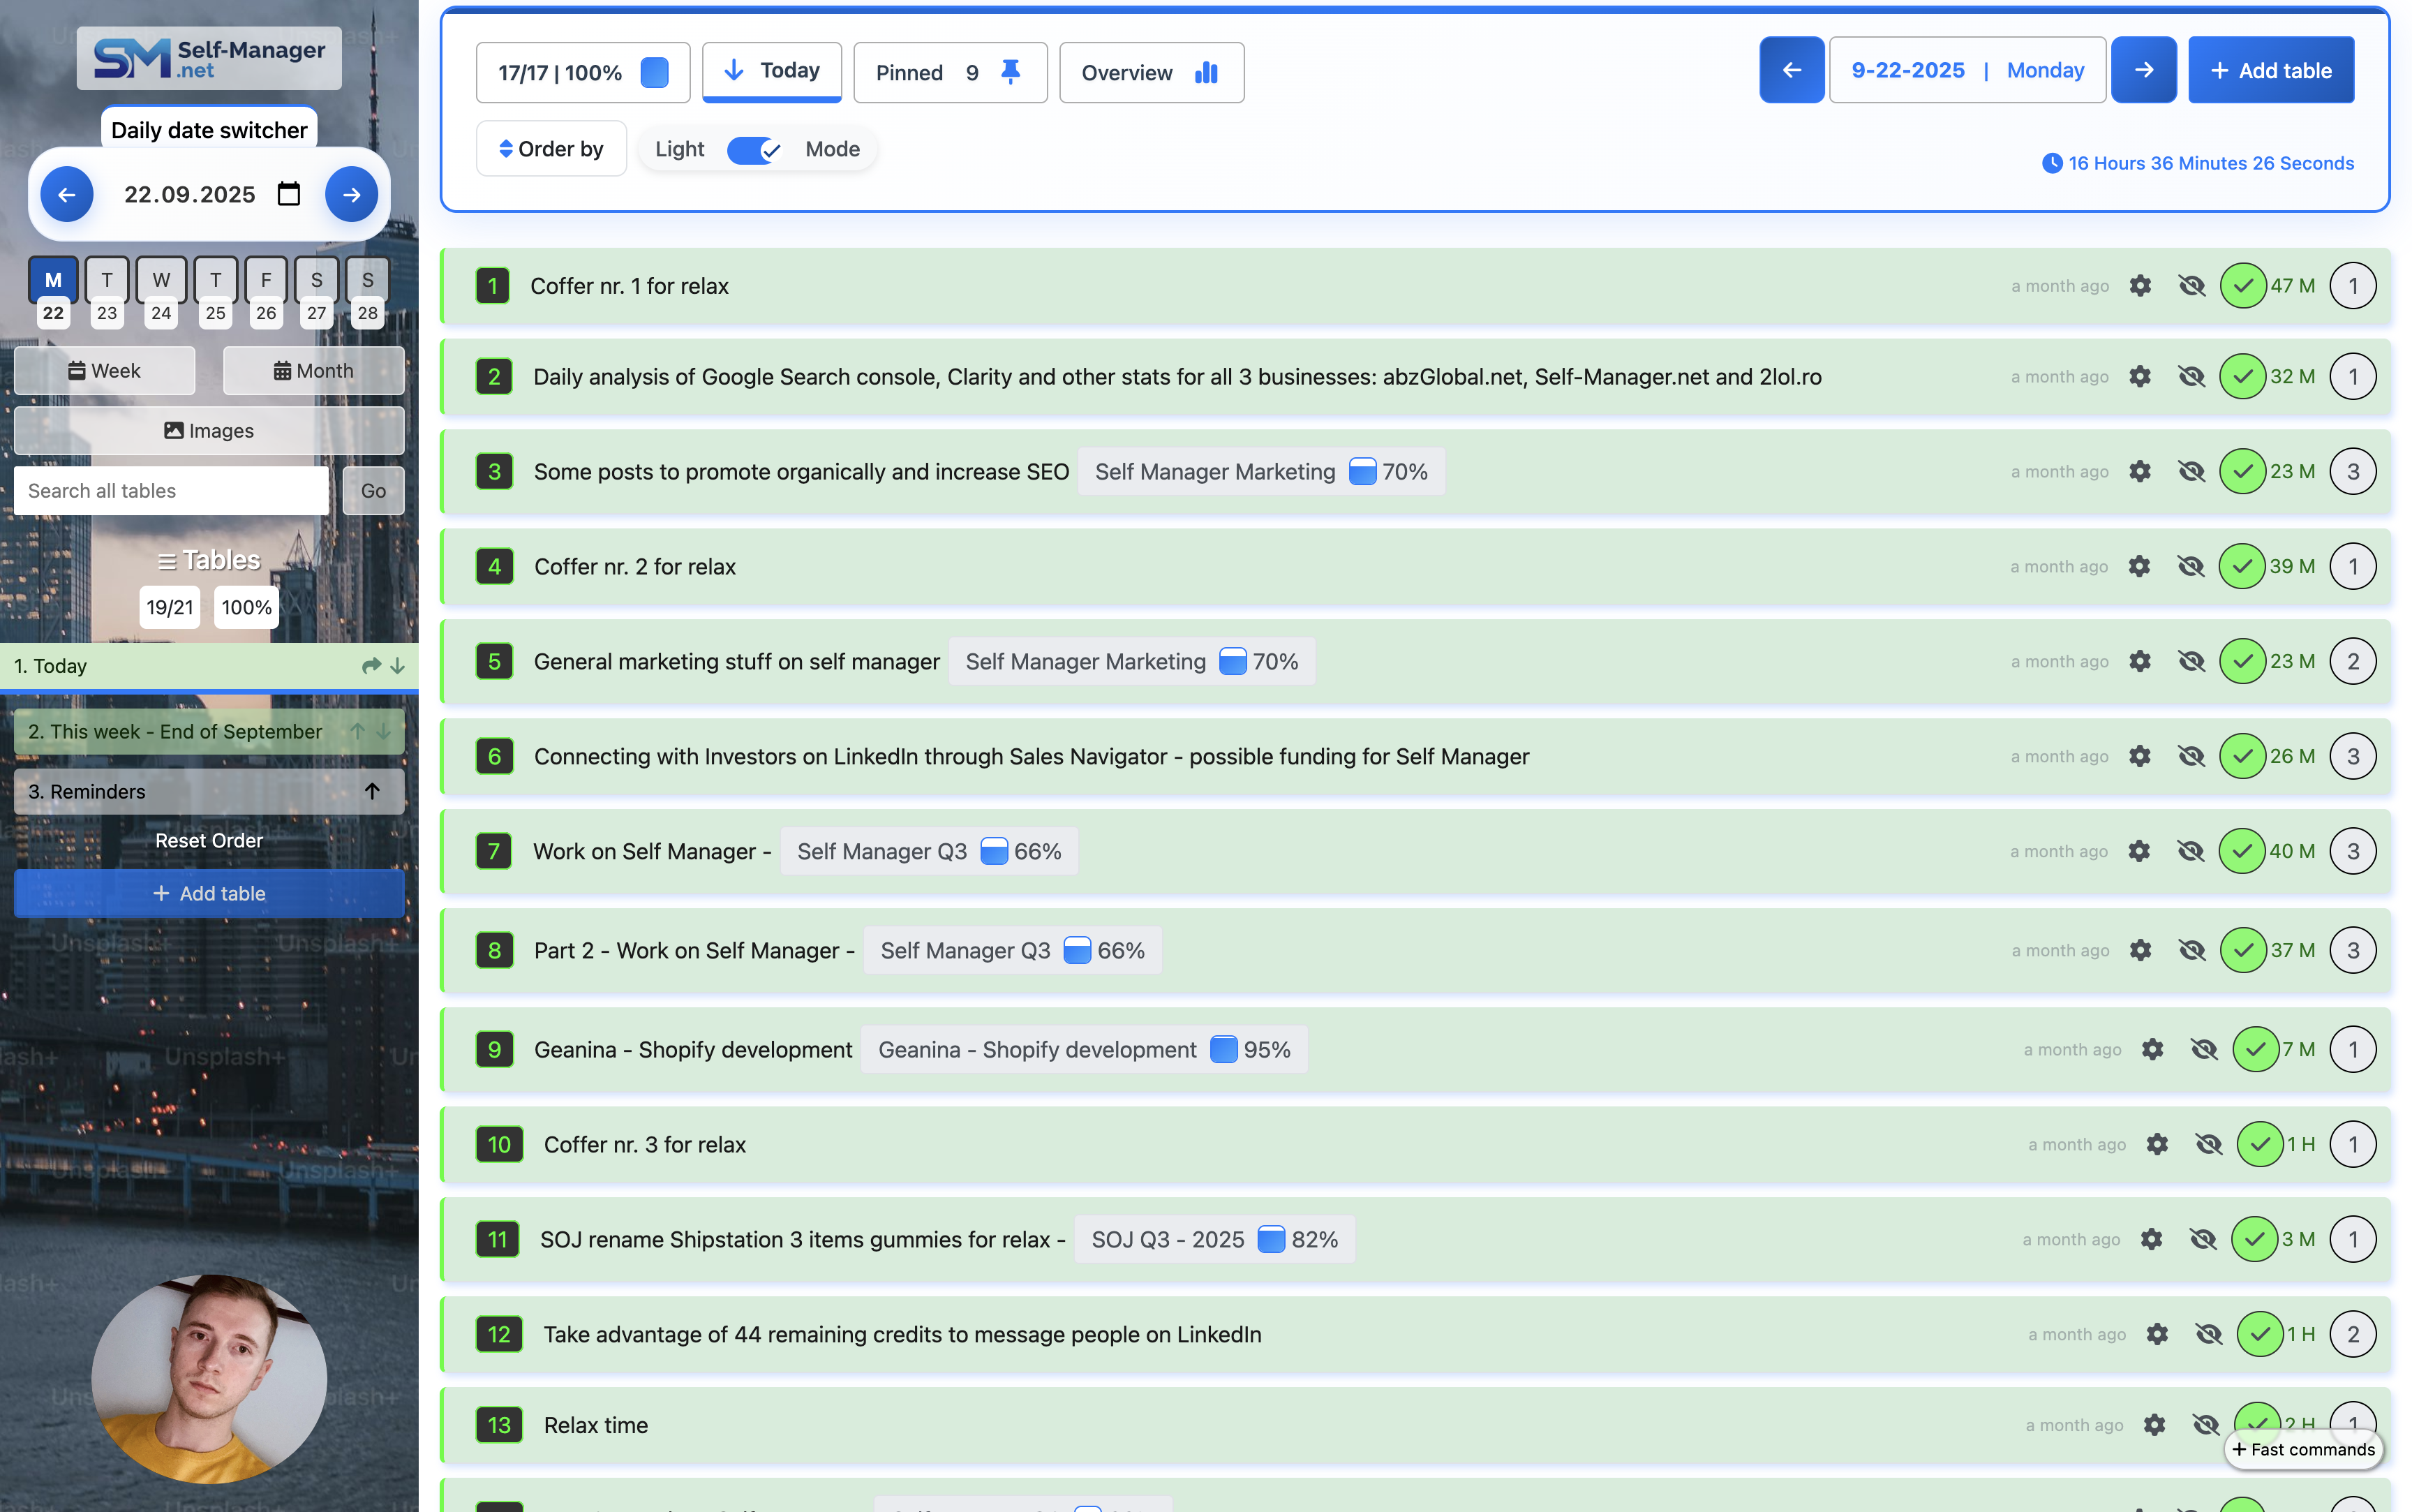This screenshot has width=2412, height=1512.
Task: Switch to the Today tab
Action: (772, 70)
